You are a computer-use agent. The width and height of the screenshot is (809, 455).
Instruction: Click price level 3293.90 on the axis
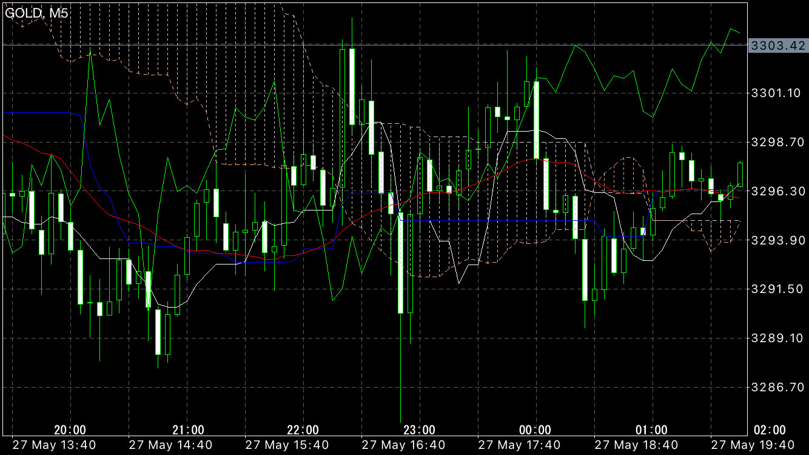pyautogui.click(x=777, y=240)
